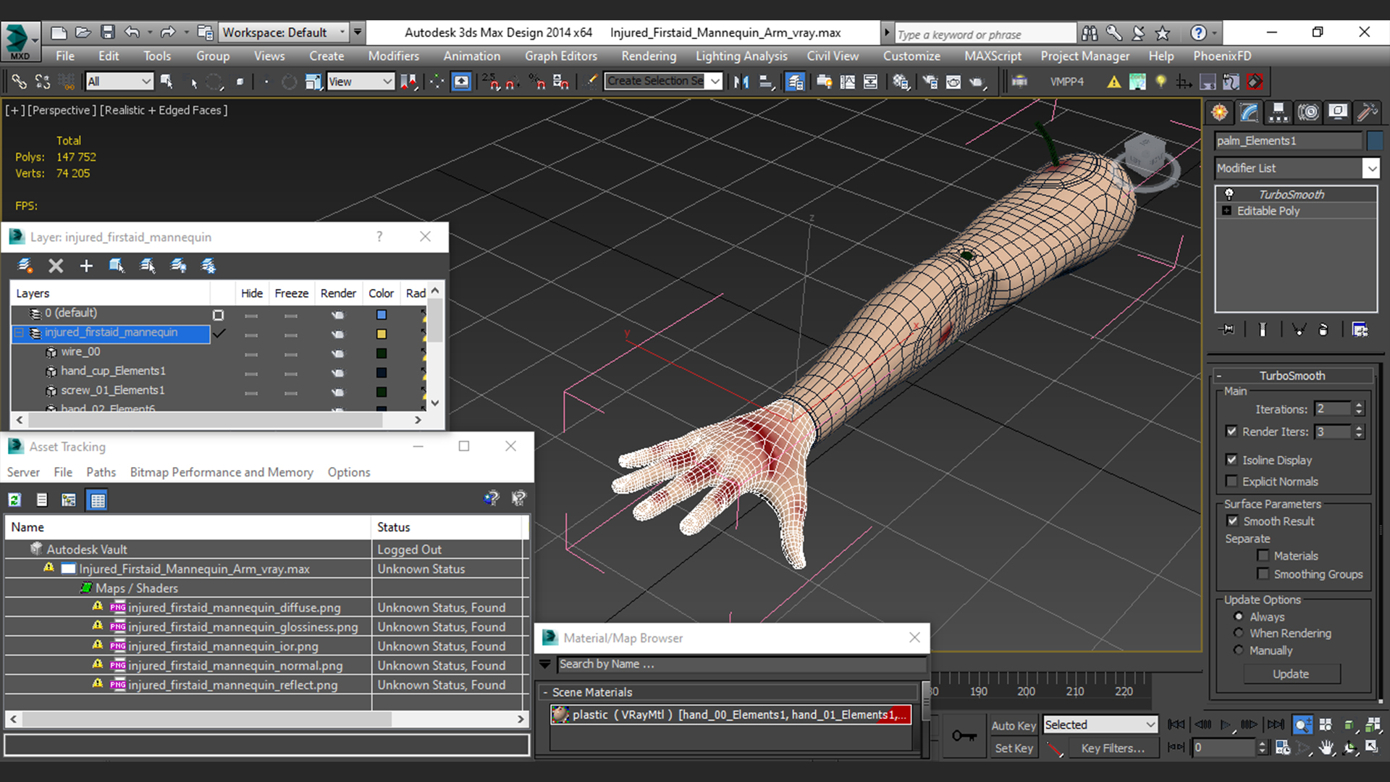Viewport: 1390px width, 782px height.
Task: Collapse the Scene Materials group
Action: 545,692
